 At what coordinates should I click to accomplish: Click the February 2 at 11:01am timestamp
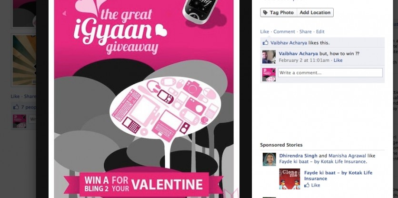coord(304,60)
